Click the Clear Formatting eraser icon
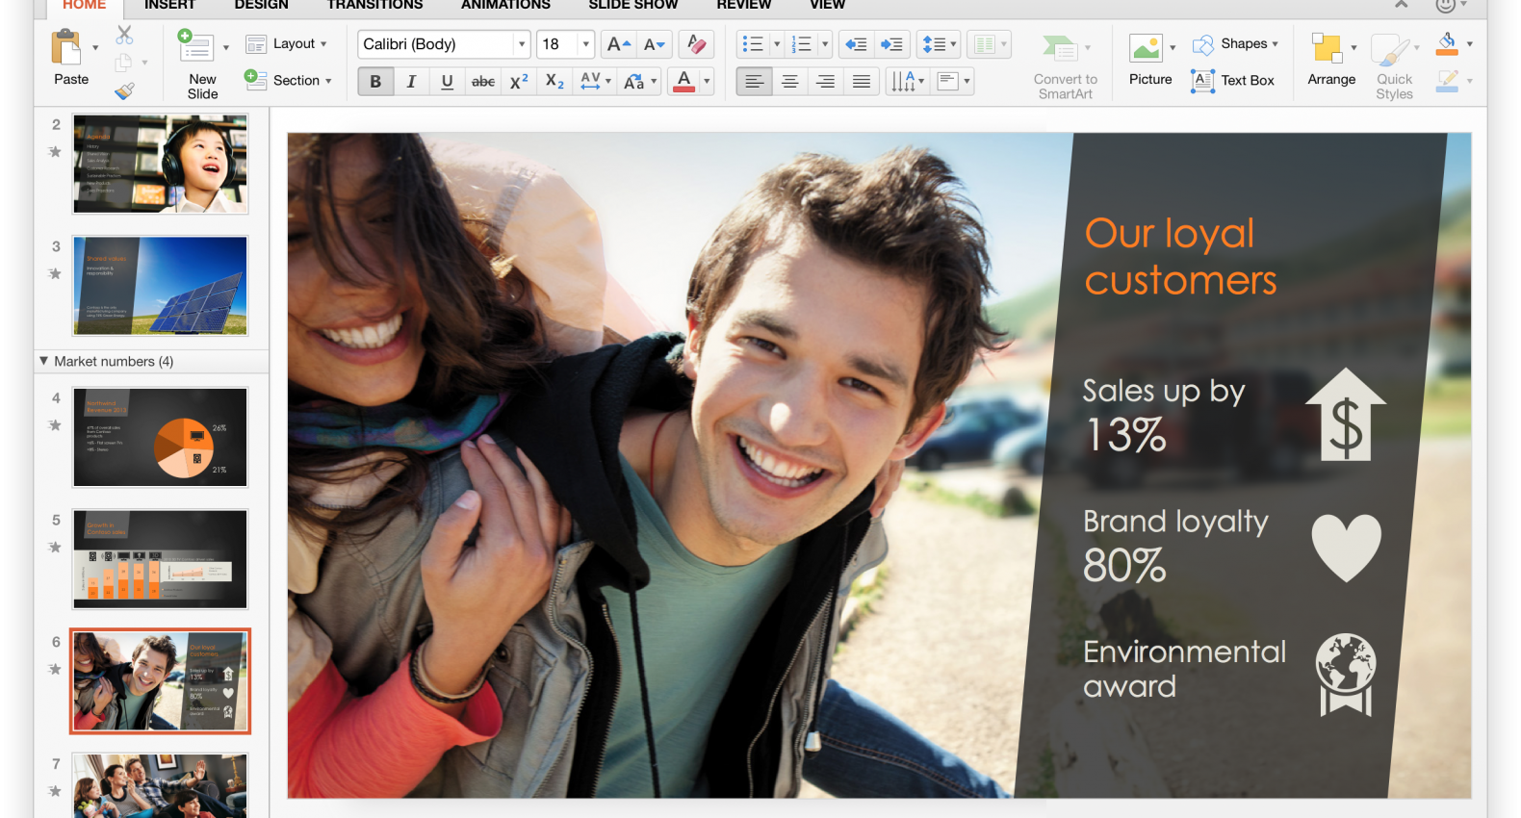This screenshot has width=1521, height=818. click(696, 44)
